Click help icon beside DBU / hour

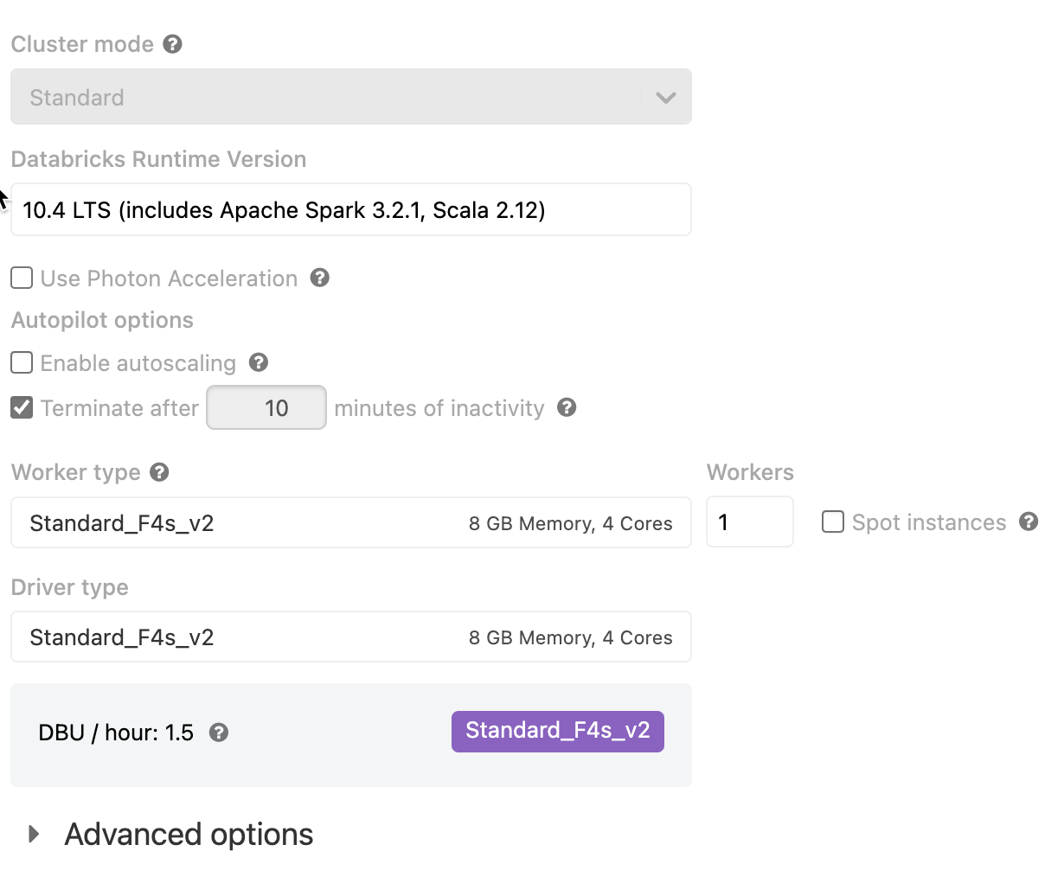tap(220, 733)
